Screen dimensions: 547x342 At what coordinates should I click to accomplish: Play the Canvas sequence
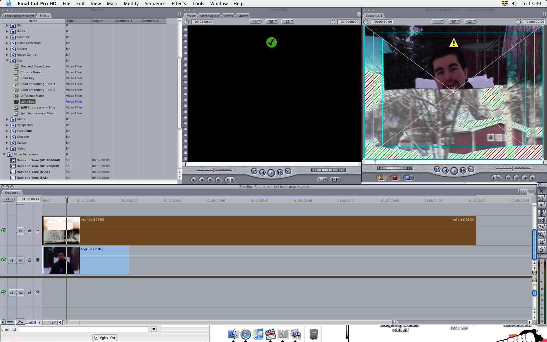coord(454,171)
